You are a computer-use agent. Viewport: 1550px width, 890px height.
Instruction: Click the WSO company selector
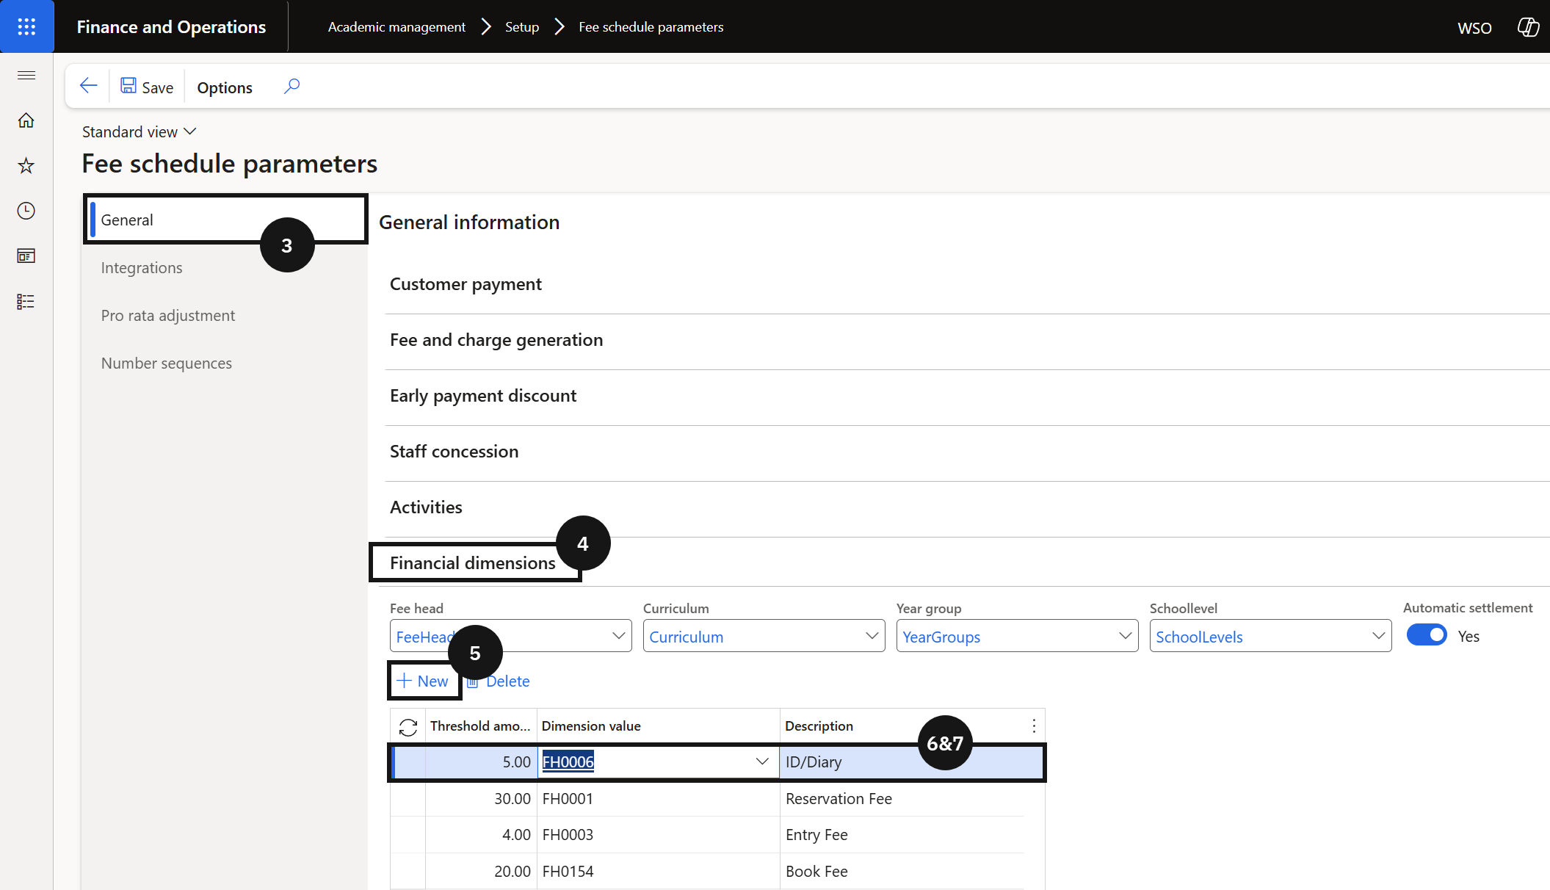(x=1474, y=28)
